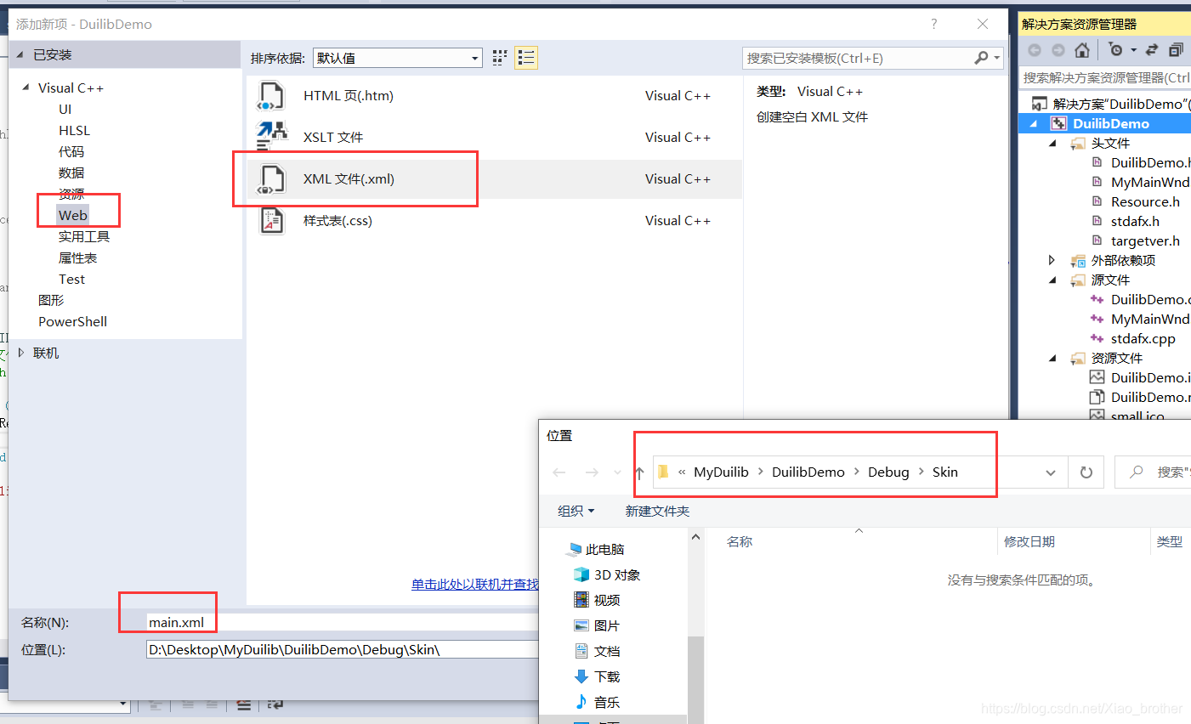Select the PowerShell category
Screen dimensions: 1191x724
click(72, 321)
